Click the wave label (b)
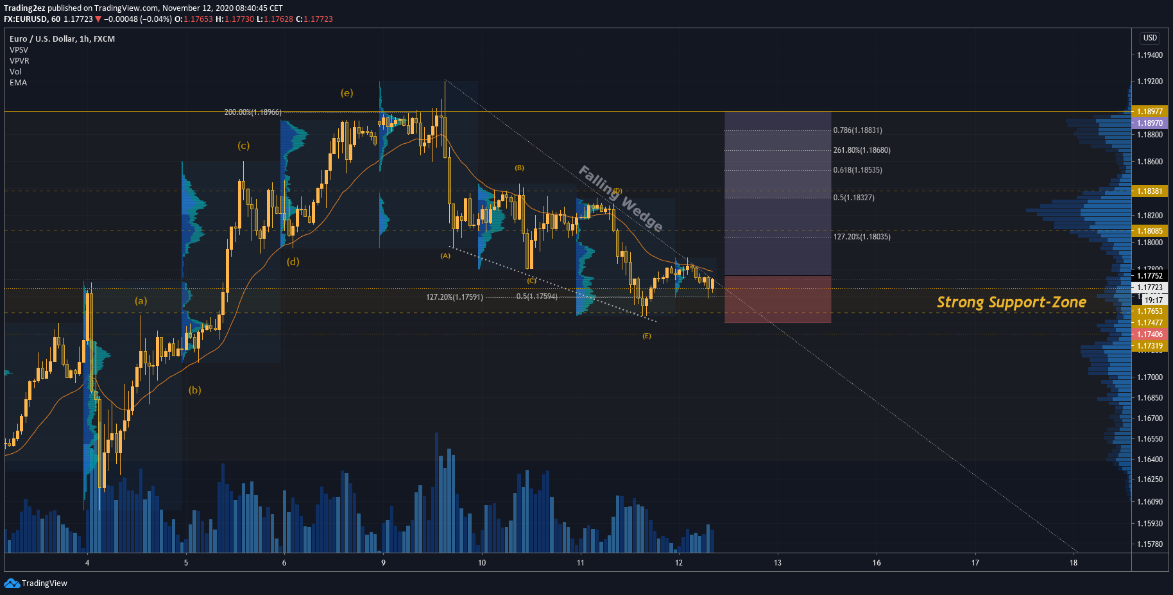Screen dimensions: 1173x595 pyautogui.click(x=194, y=390)
